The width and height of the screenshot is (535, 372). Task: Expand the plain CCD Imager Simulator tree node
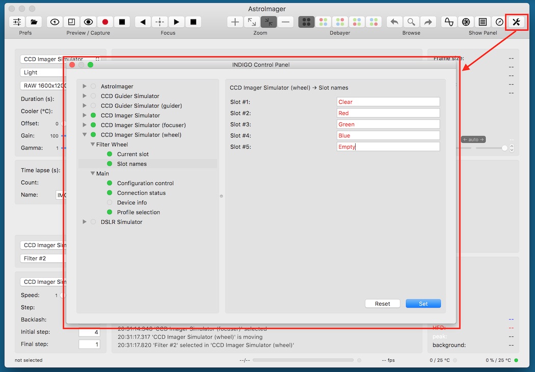coord(84,115)
